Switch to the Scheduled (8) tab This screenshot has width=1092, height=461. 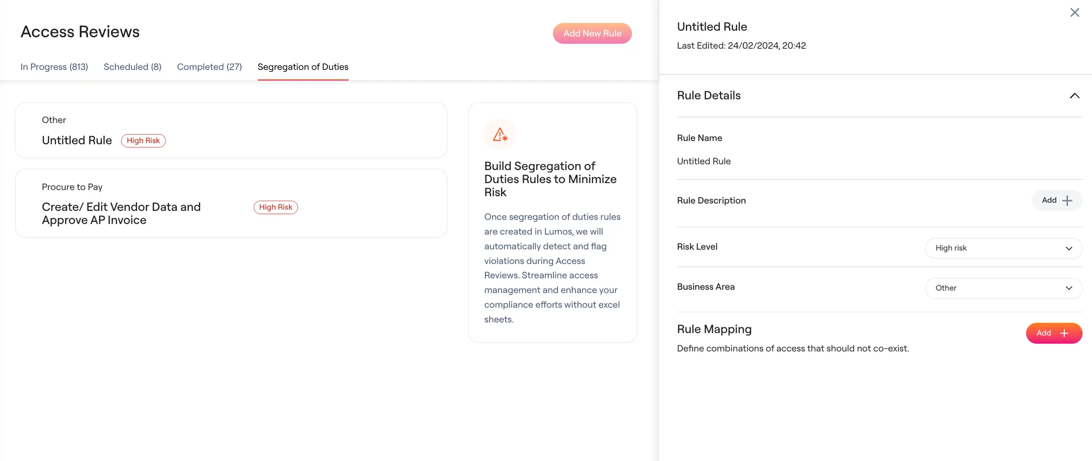[x=132, y=67]
